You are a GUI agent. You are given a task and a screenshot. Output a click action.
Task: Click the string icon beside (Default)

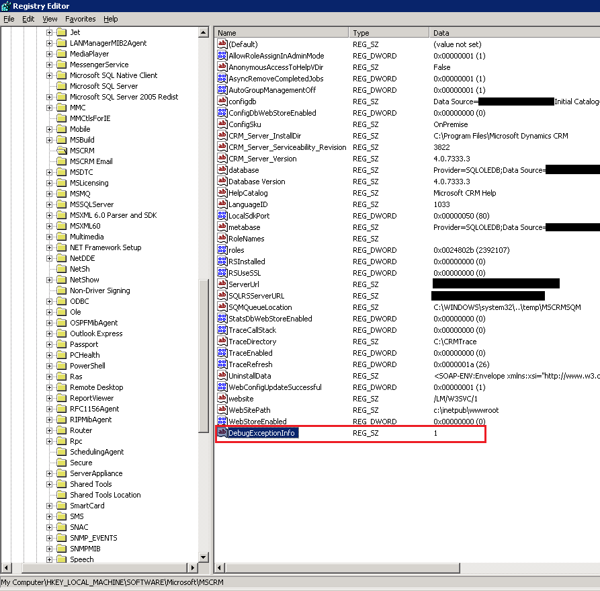[222, 44]
